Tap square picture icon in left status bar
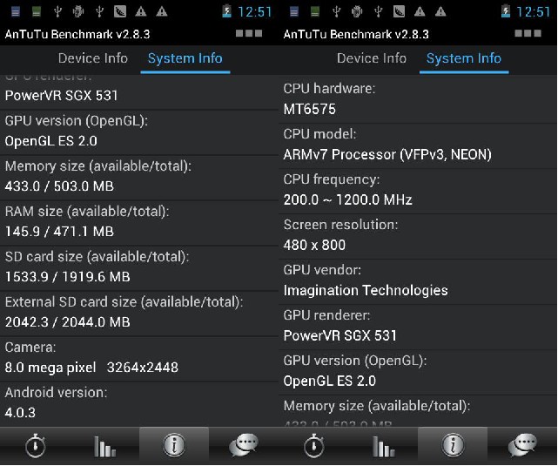This screenshot has width=558, height=466. coord(120,11)
